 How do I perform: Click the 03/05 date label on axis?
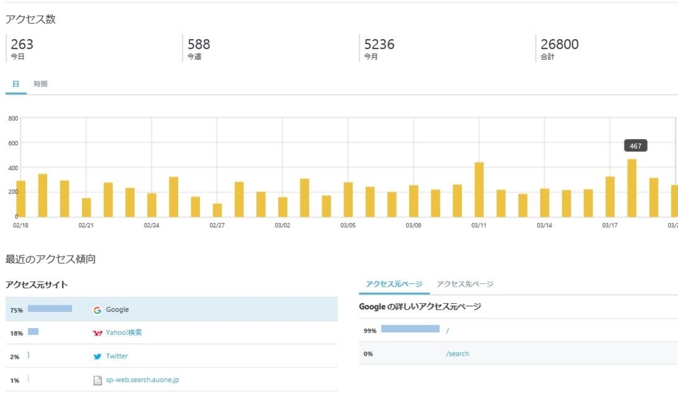[x=348, y=225]
